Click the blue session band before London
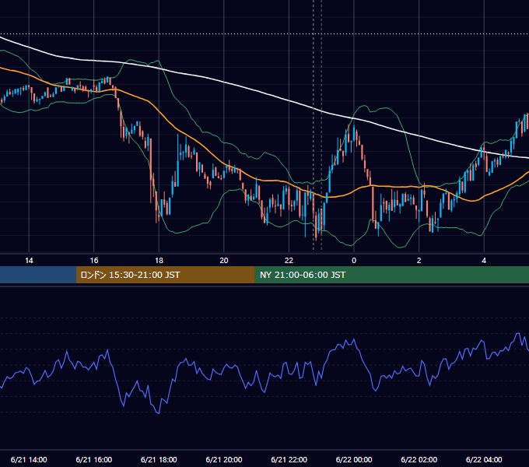The height and width of the screenshot is (467, 529). point(38,275)
